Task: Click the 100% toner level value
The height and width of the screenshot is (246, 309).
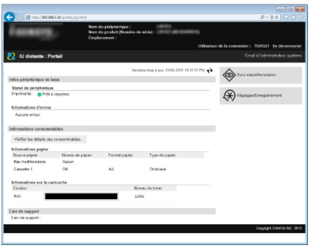Action: coord(139,197)
